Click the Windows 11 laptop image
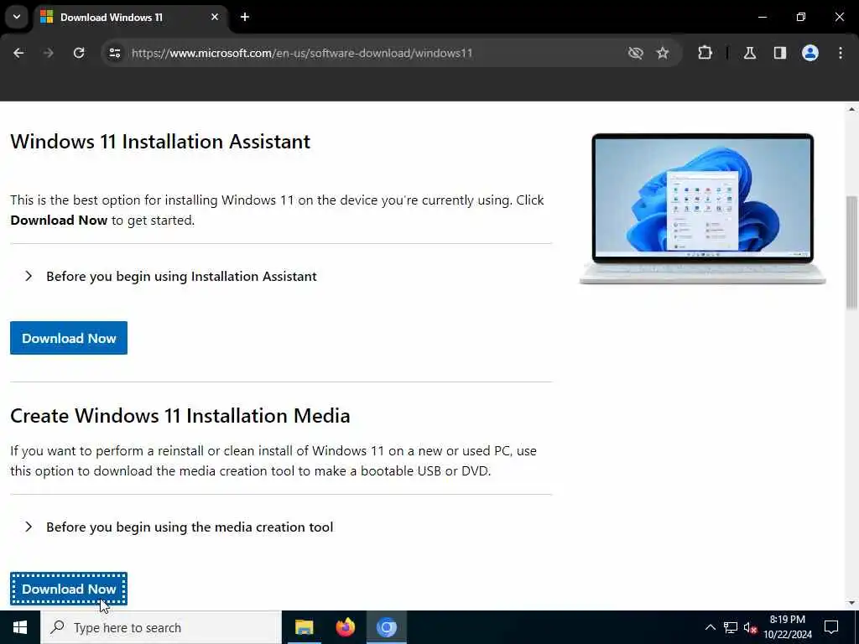The width and height of the screenshot is (859, 644). [x=703, y=209]
